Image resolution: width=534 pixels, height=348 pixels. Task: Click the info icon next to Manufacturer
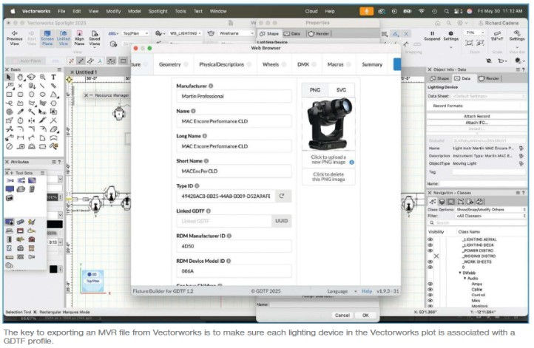tap(211, 86)
